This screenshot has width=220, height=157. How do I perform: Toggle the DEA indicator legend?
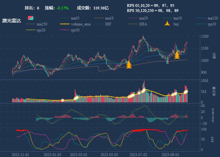coord(133,24)
